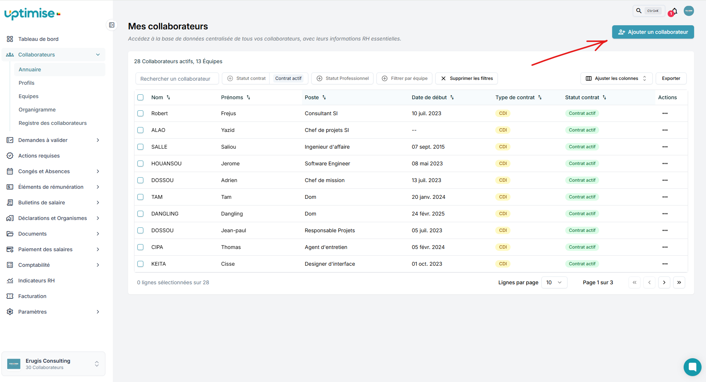
Task: Open Erugis Consulting company switcher
Action: pos(54,364)
